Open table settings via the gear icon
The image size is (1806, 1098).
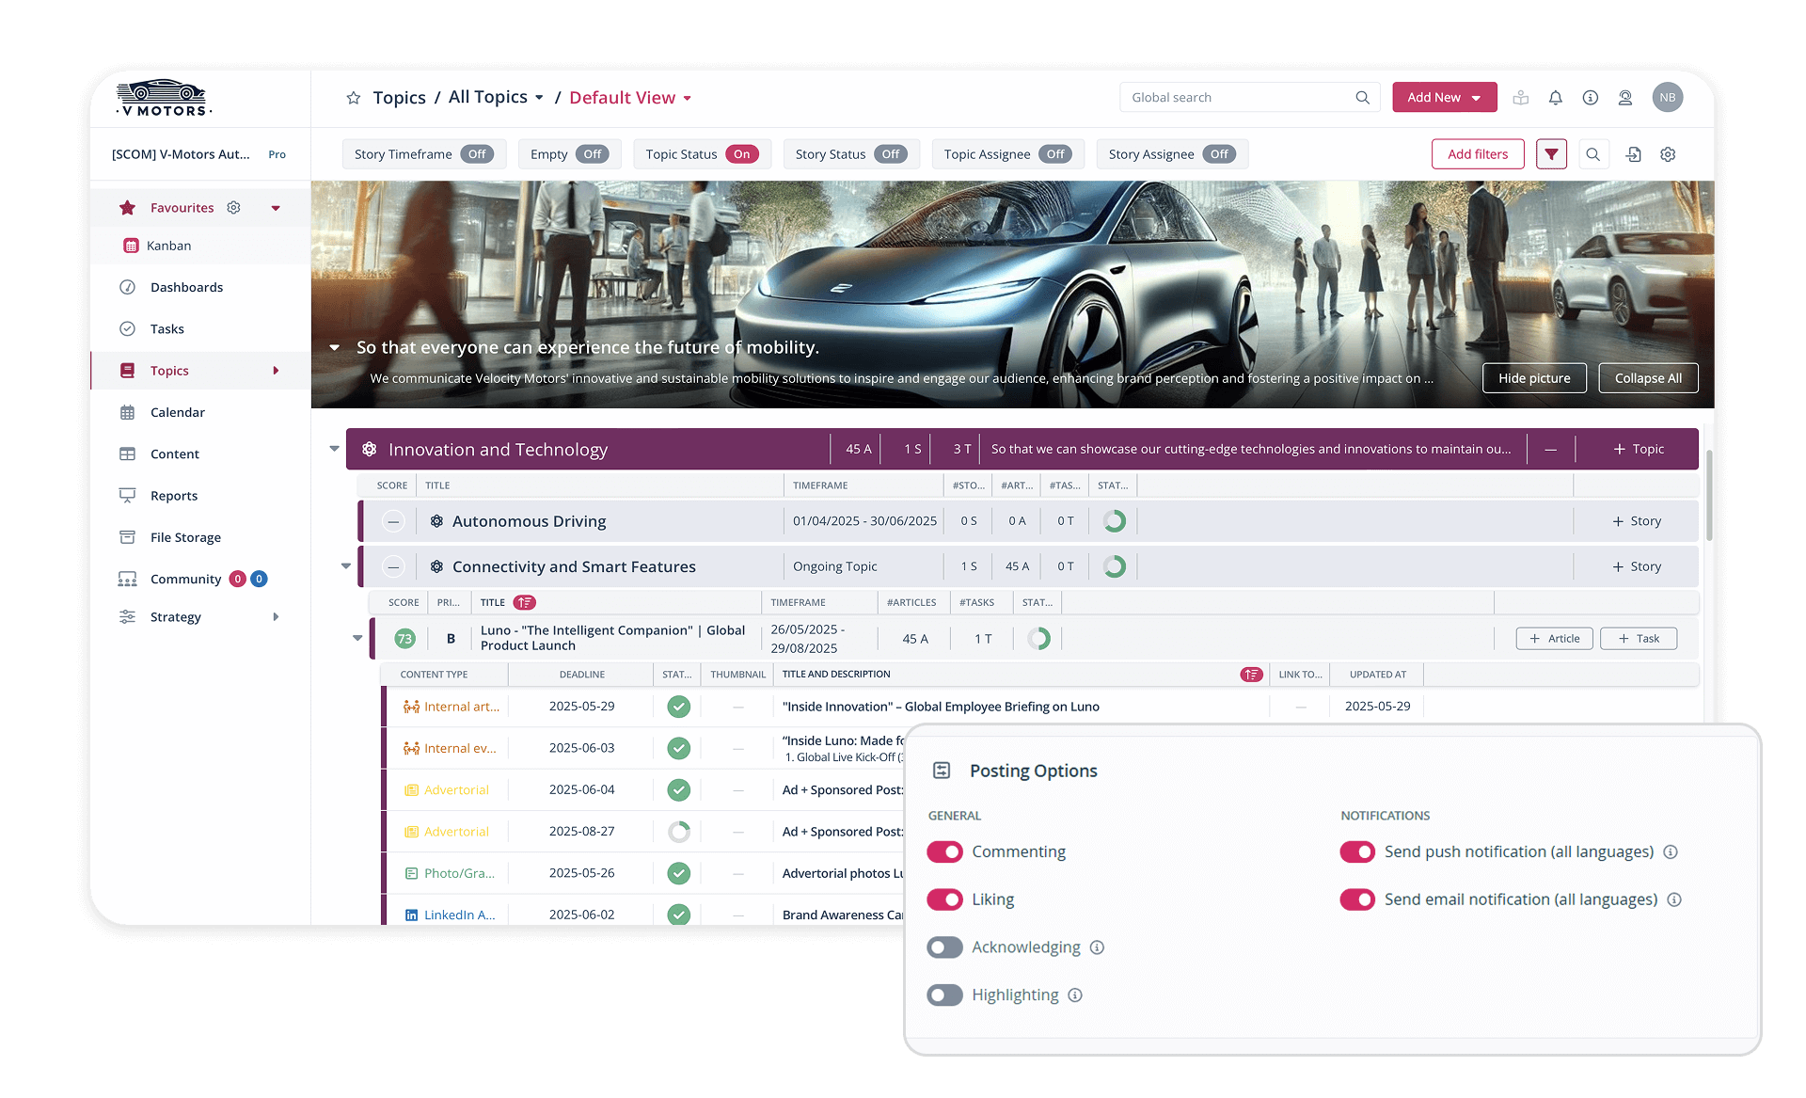click(x=1669, y=153)
